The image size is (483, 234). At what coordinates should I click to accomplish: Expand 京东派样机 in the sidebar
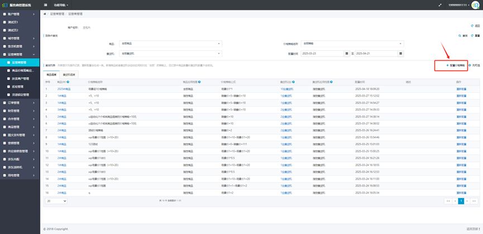[20, 167]
